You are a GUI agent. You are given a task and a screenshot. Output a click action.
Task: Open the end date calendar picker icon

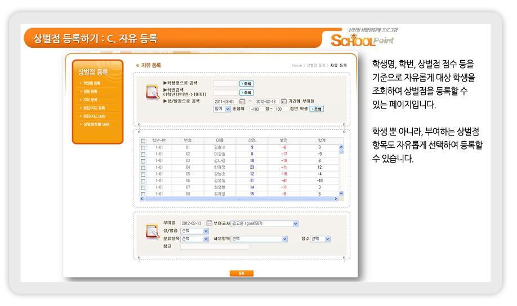click(284, 101)
